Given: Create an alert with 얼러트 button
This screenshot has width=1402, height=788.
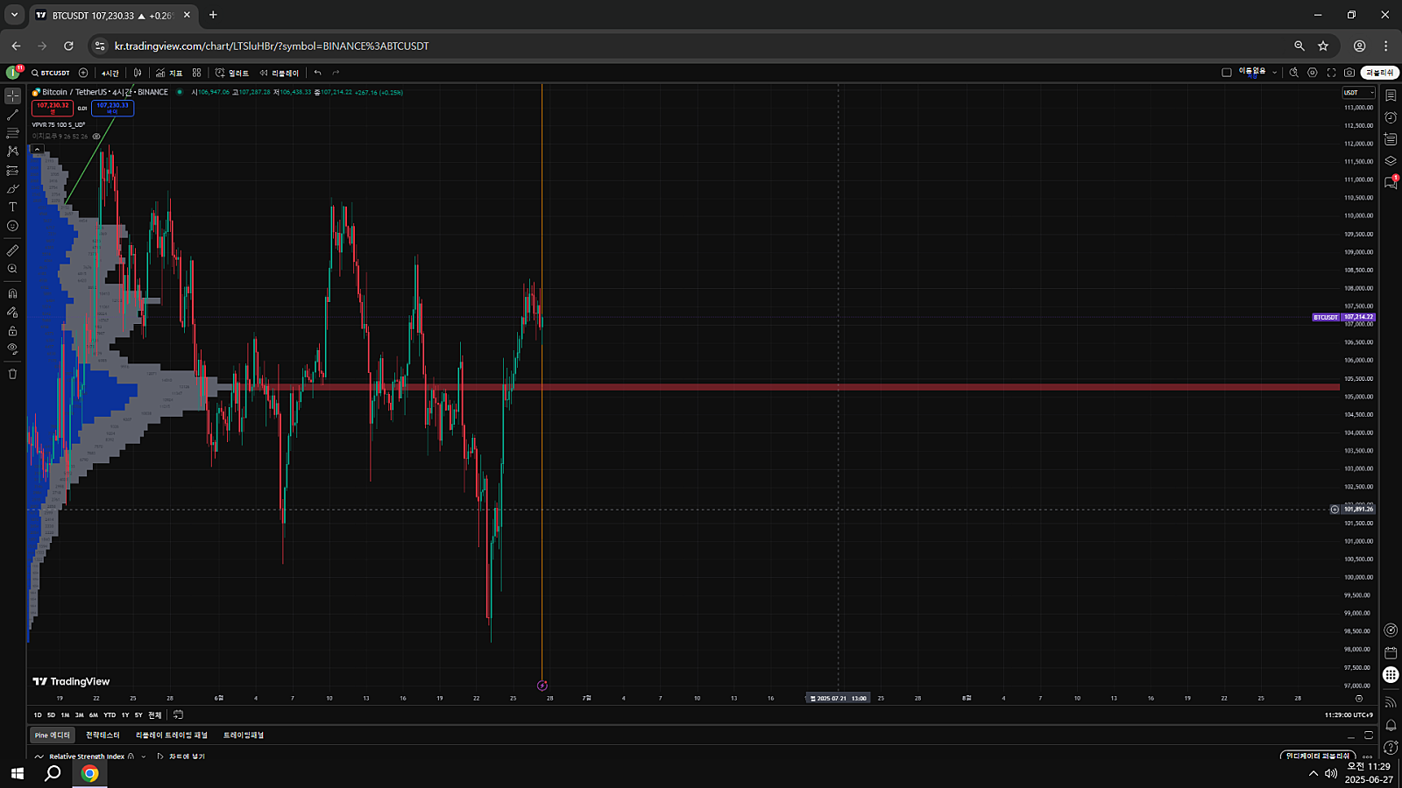Looking at the screenshot, I should 232,73.
